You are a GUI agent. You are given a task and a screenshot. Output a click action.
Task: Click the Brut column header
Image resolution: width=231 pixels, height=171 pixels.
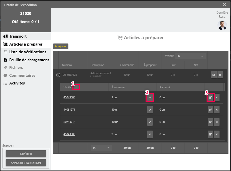[x=173, y=65]
